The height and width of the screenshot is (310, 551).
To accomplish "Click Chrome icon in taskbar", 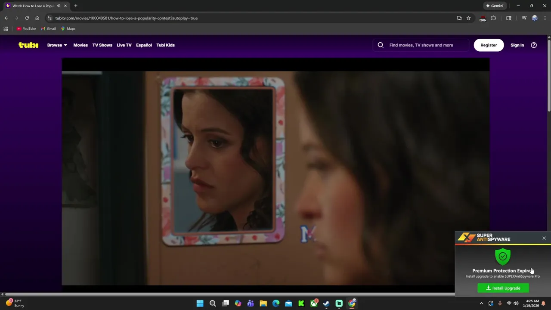I will pos(352,304).
